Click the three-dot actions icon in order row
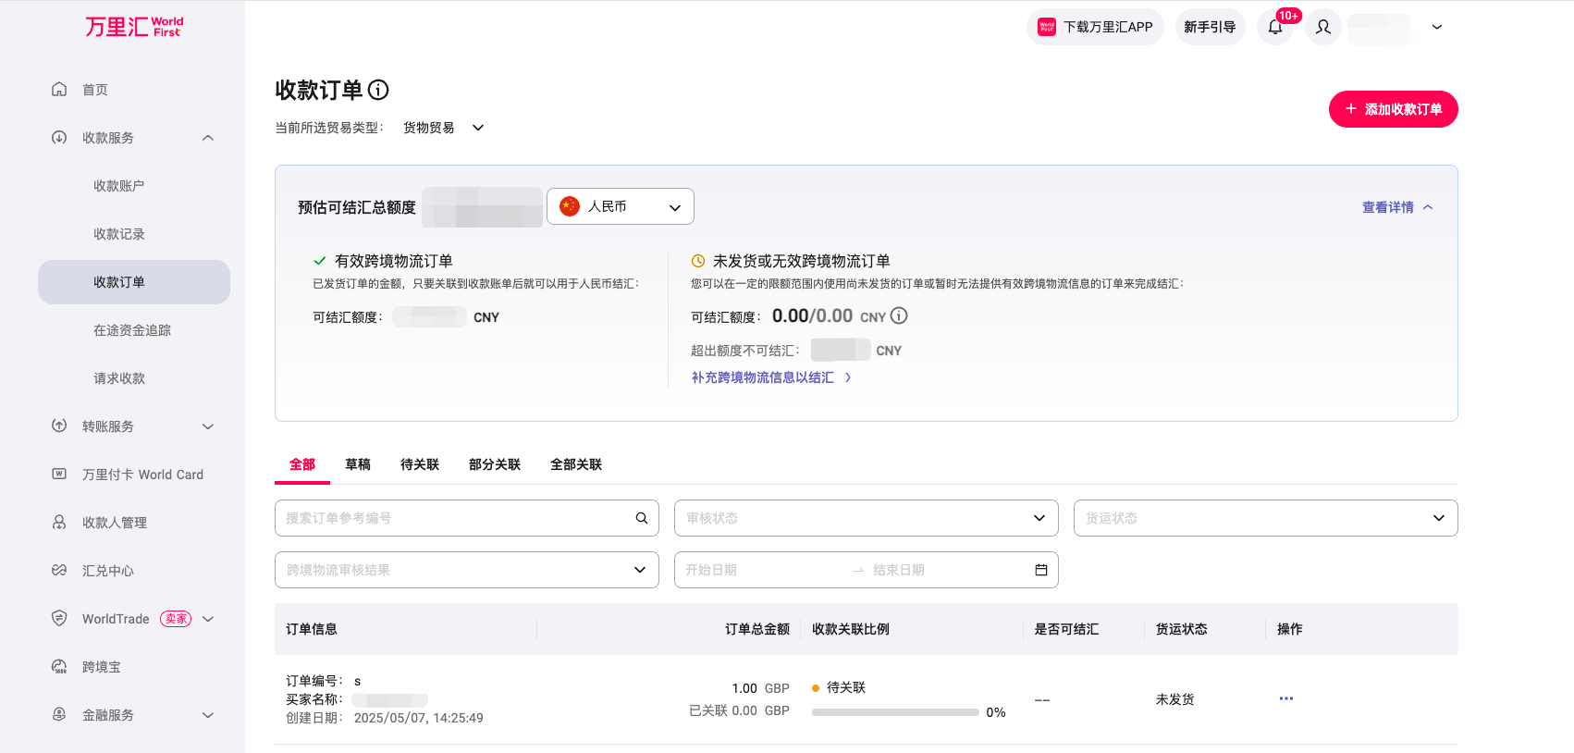The height and width of the screenshot is (753, 1574). [x=1285, y=698]
